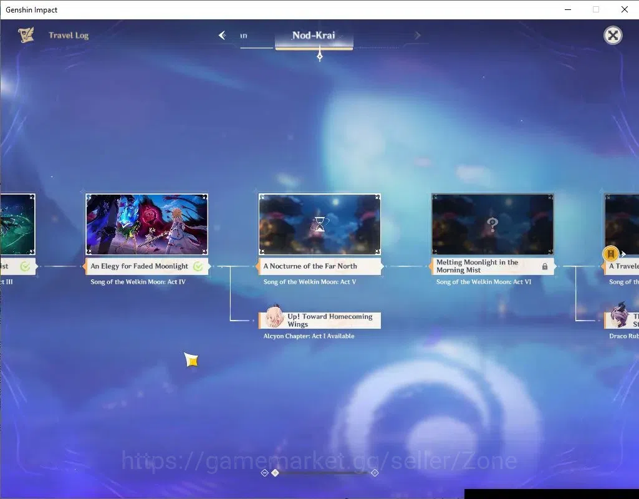This screenshot has height=499, width=639.
Task: Click the lock icon on Melting Moonlight quest
Action: (x=545, y=266)
